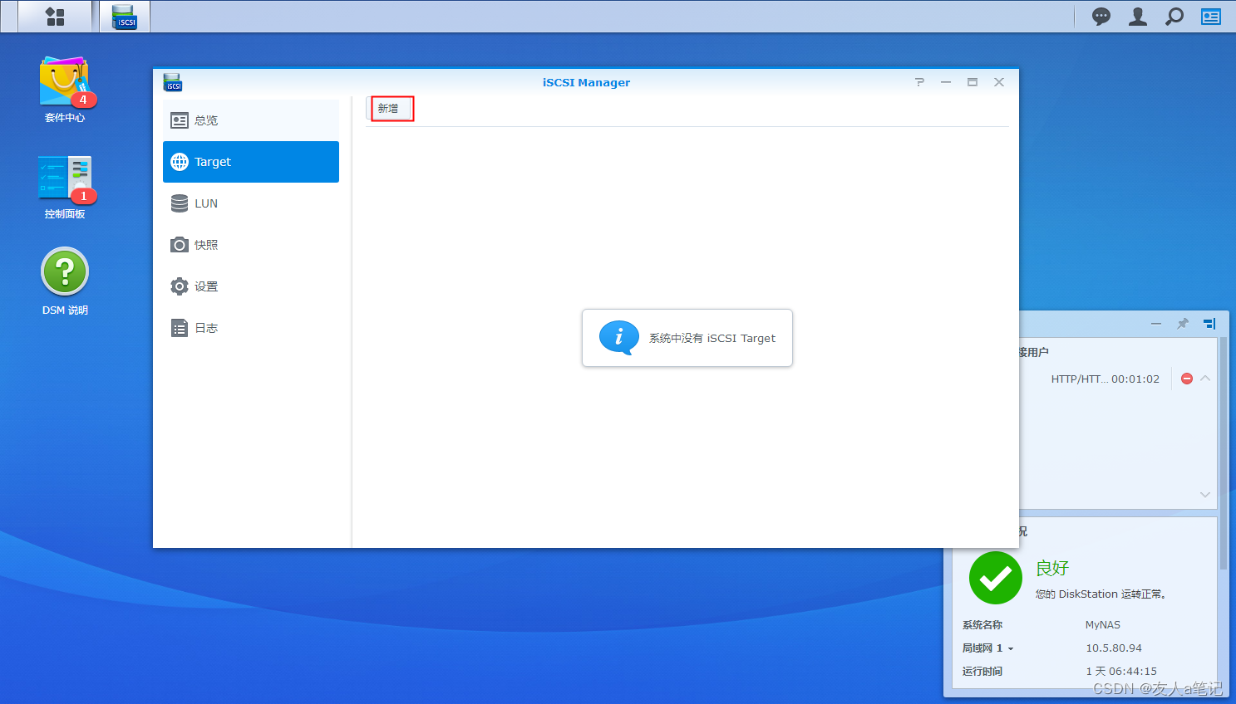Open iSCSI Manager help question mark
This screenshot has width=1236, height=704.
point(919,82)
